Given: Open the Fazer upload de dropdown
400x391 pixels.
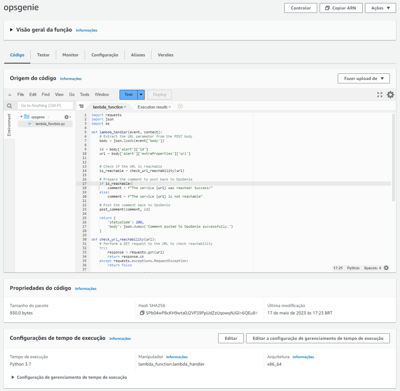Looking at the screenshot, I should [363, 79].
